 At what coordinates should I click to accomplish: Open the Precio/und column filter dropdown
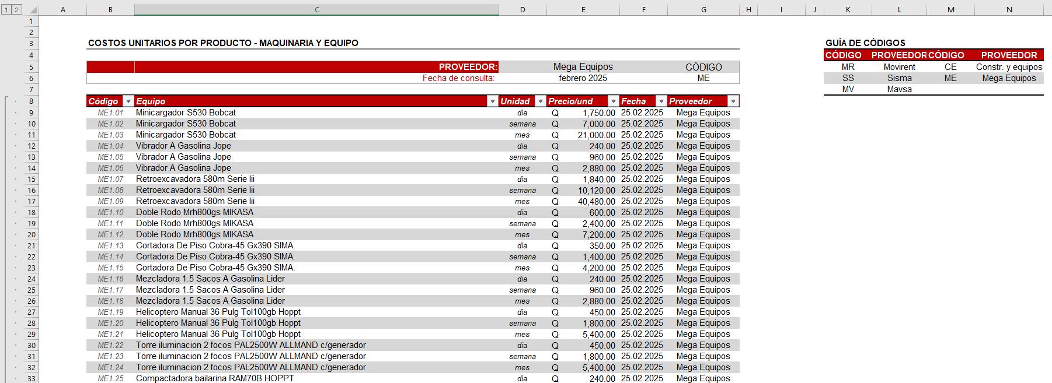(x=613, y=101)
